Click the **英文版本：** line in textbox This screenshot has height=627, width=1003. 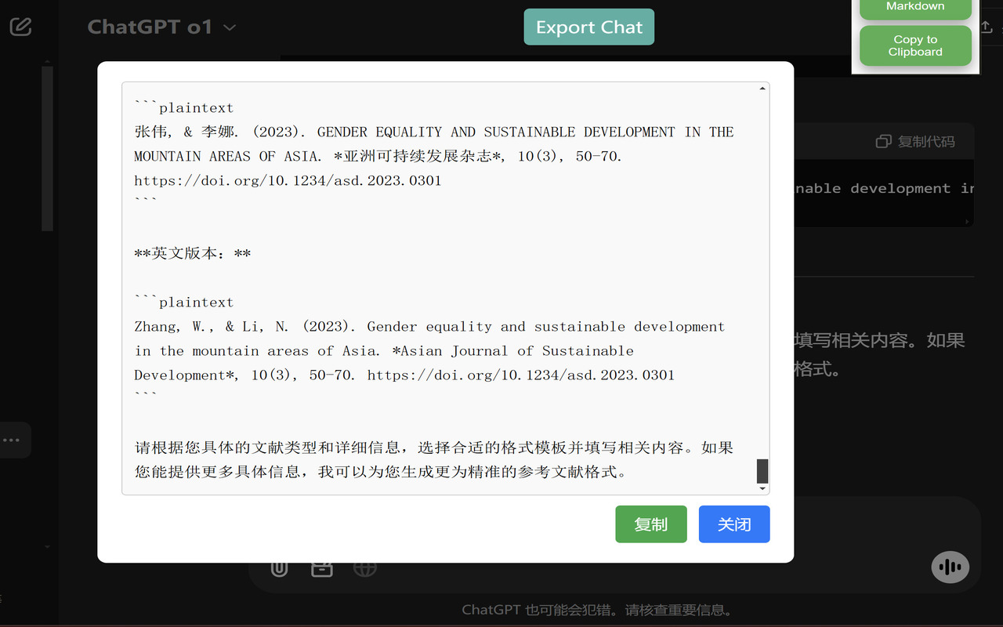(193, 254)
